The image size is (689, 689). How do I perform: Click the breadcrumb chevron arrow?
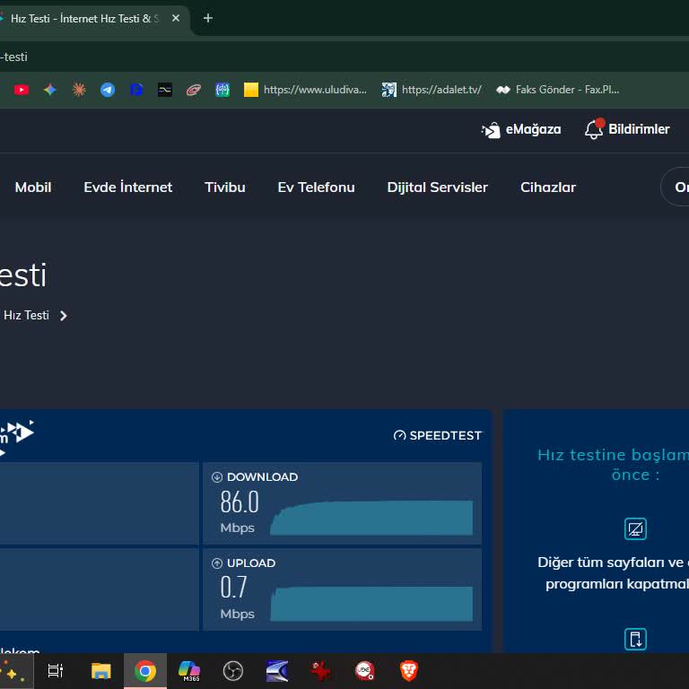64,316
